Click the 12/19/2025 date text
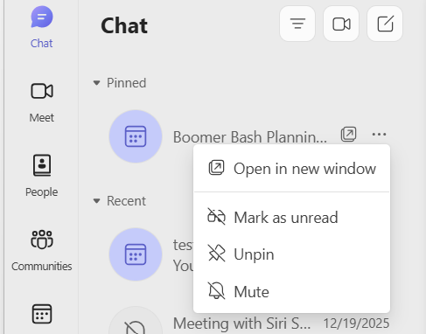Viewport: 426px width, 334px height. 356,324
